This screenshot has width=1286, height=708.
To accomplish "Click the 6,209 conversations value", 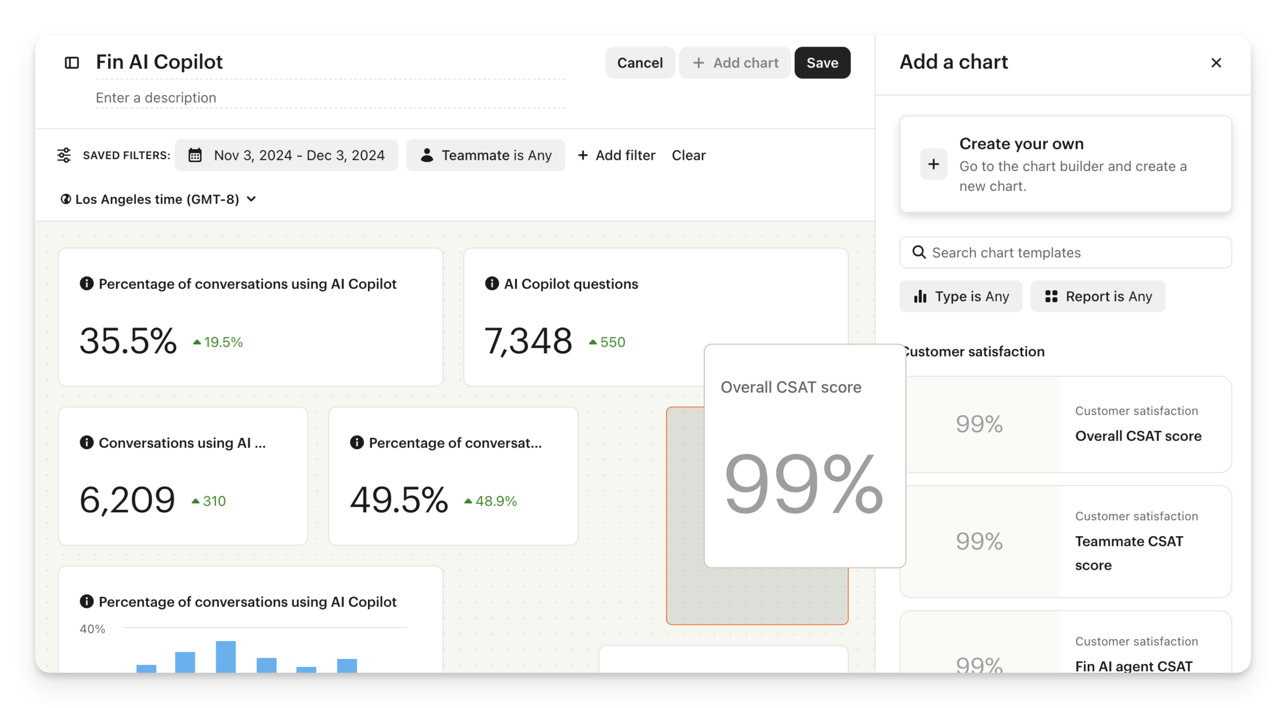I will pos(127,500).
